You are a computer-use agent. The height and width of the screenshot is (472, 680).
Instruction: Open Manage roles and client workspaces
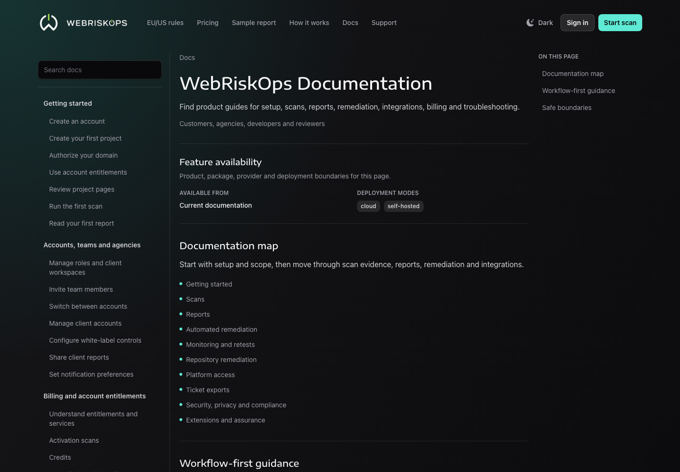tap(85, 268)
